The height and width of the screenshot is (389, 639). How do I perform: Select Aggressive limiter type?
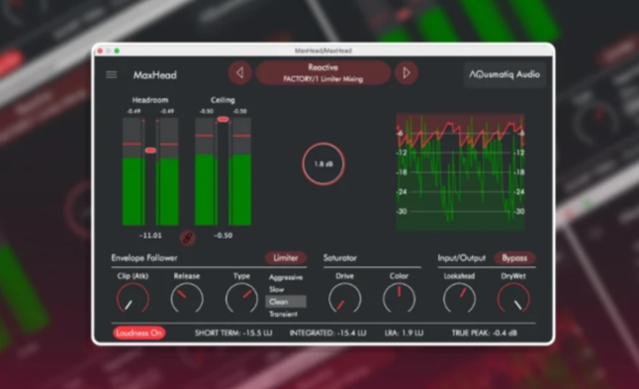(286, 277)
